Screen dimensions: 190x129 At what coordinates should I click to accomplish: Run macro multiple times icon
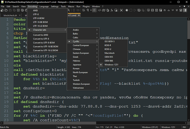139,10
